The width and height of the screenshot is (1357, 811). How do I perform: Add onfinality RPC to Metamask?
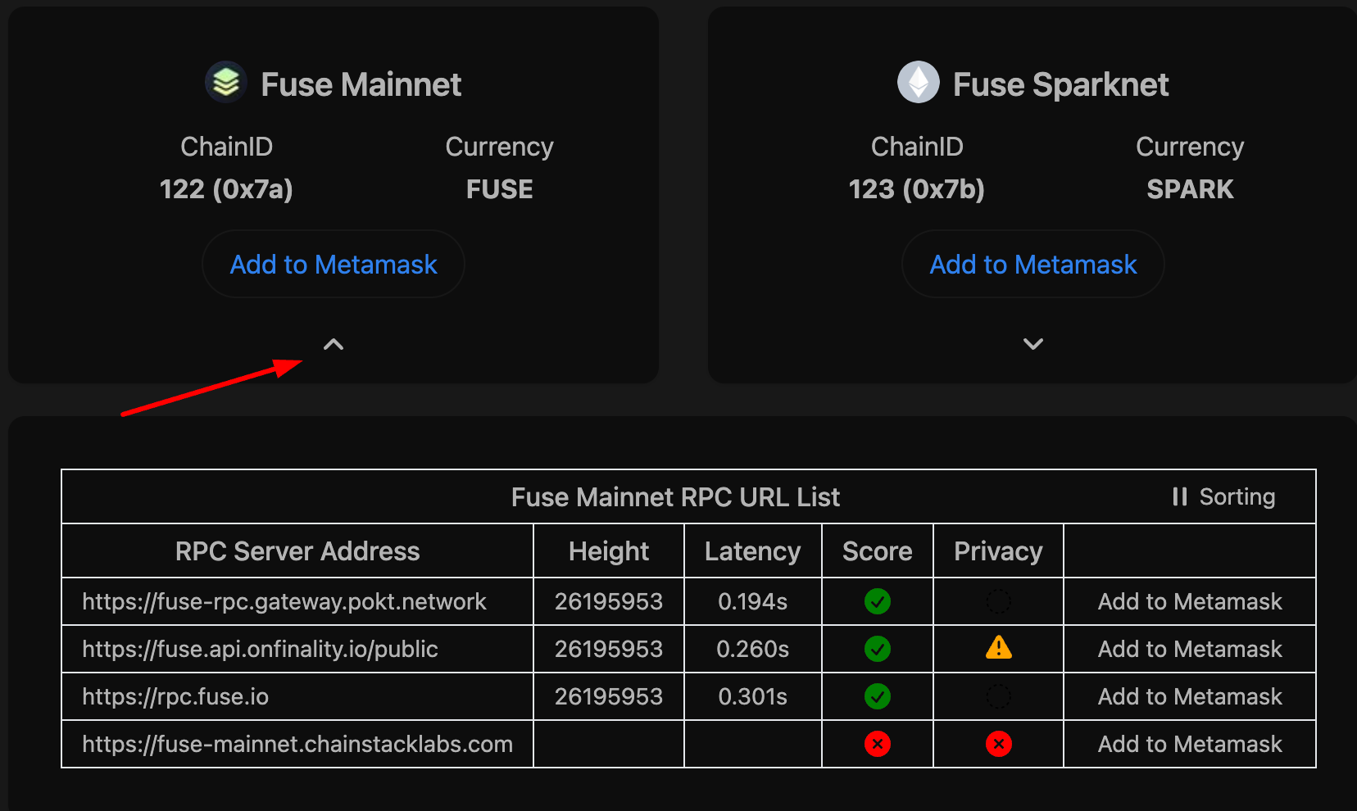tap(1190, 649)
